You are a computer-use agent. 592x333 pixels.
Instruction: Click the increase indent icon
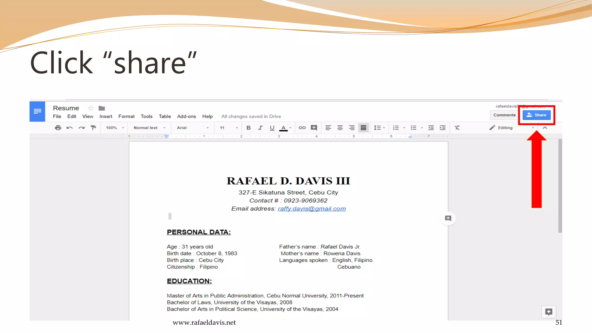point(443,128)
